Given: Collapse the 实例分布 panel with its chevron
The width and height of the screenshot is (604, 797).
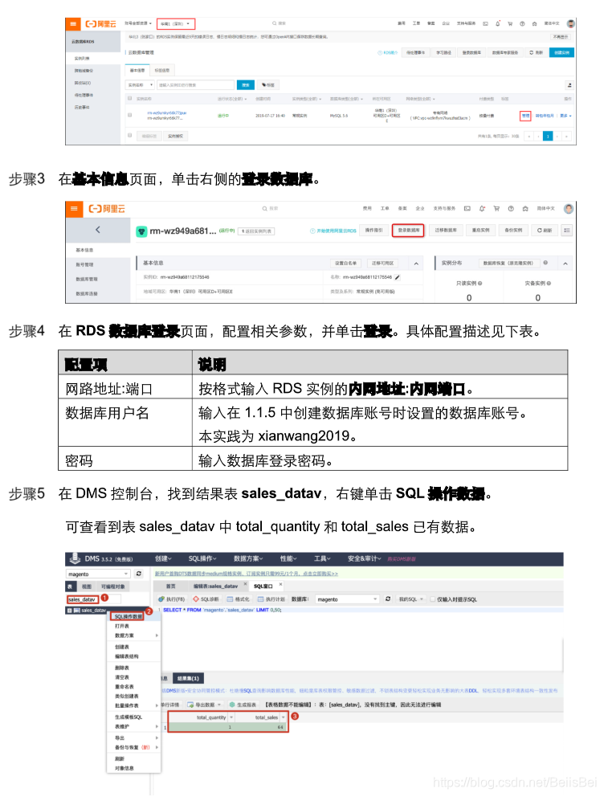Looking at the screenshot, I should (x=565, y=264).
